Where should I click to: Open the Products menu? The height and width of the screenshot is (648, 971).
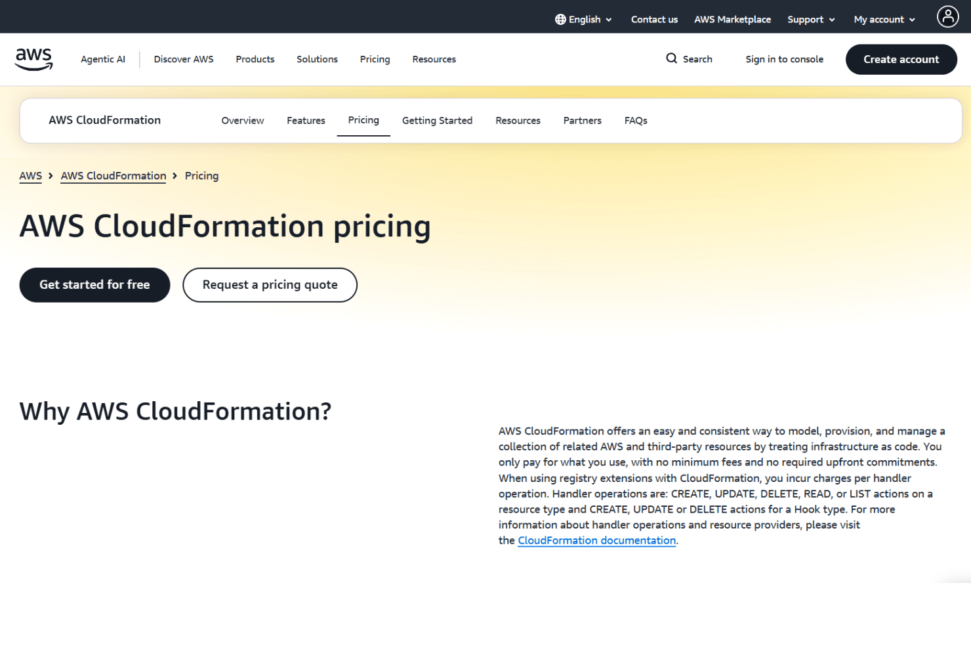click(x=255, y=59)
